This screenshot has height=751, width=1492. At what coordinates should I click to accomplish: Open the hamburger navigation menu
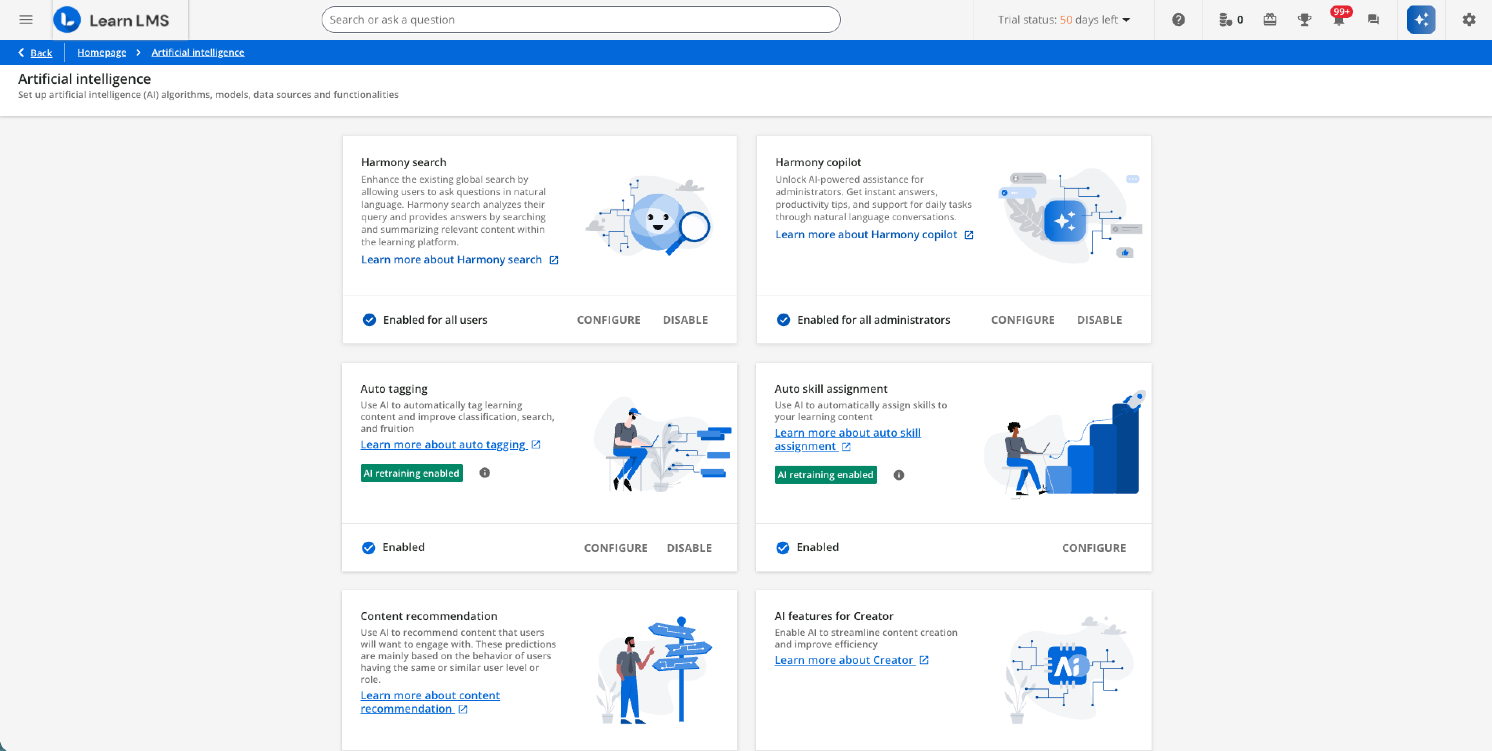25,19
